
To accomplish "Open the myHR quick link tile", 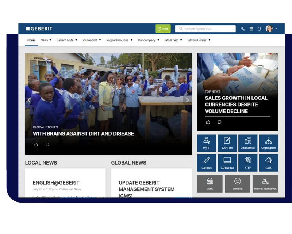I will 207,143.
